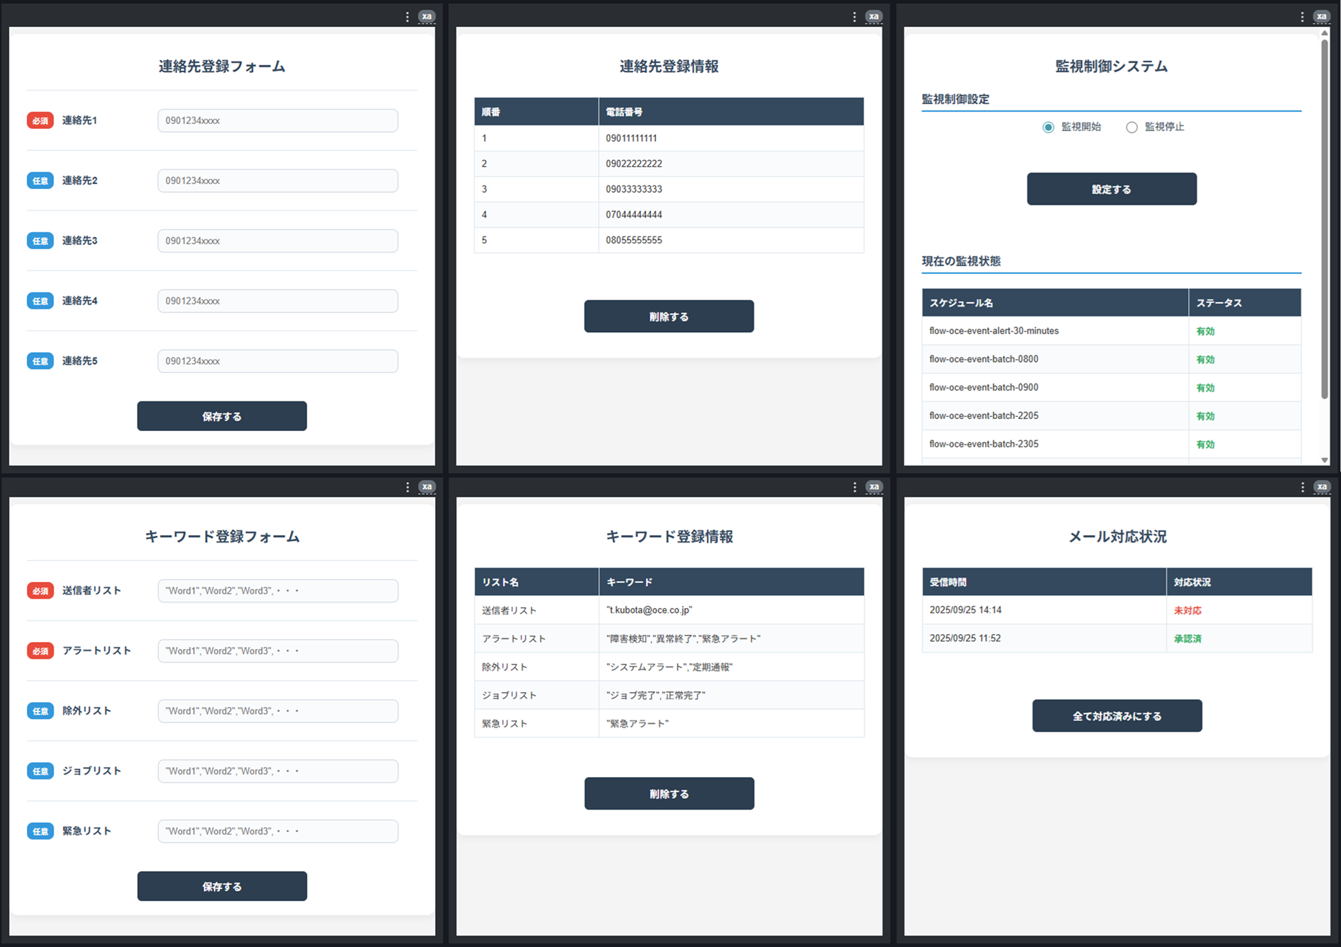Image resolution: width=1341 pixels, height=947 pixels.
Task: Click scrollbar down arrow in 監視制御システム panel
Action: (1325, 460)
